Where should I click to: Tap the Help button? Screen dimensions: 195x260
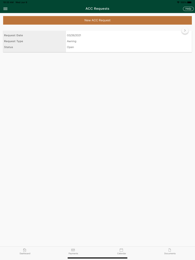[x=188, y=9]
